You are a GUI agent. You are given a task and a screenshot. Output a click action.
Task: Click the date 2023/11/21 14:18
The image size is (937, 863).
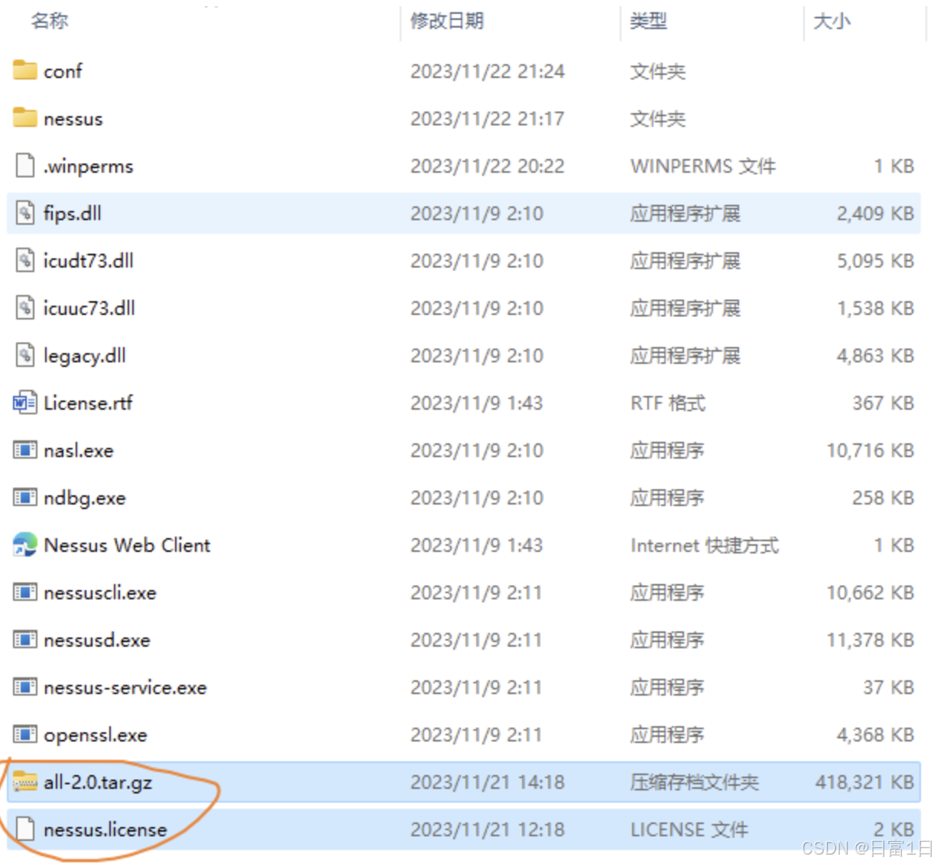click(488, 782)
